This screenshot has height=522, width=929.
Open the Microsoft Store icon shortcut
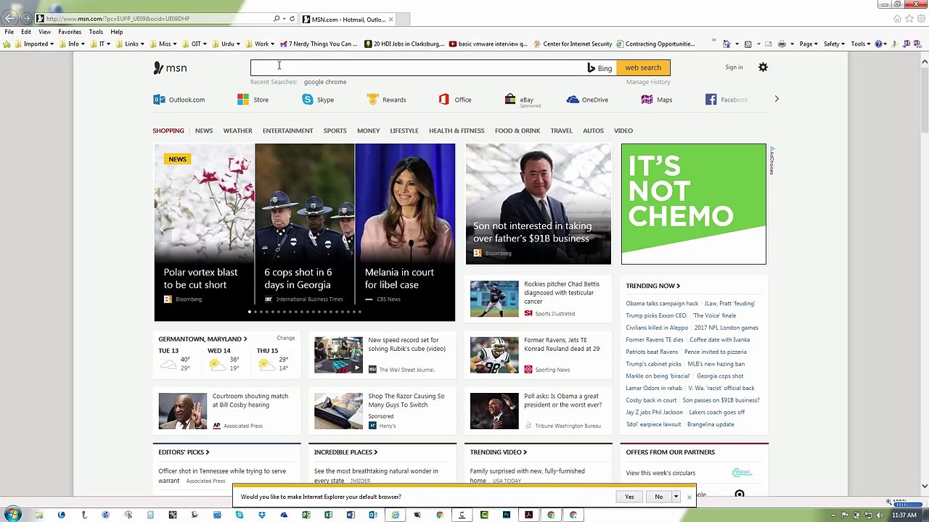[x=243, y=99]
